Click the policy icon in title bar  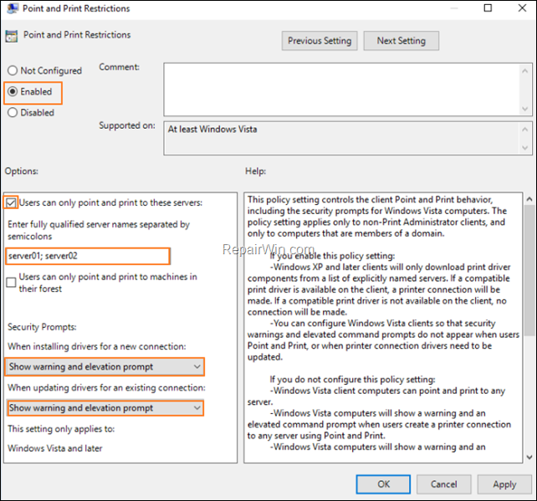click(x=13, y=8)
